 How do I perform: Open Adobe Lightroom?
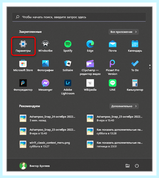(x=68, y=87)
